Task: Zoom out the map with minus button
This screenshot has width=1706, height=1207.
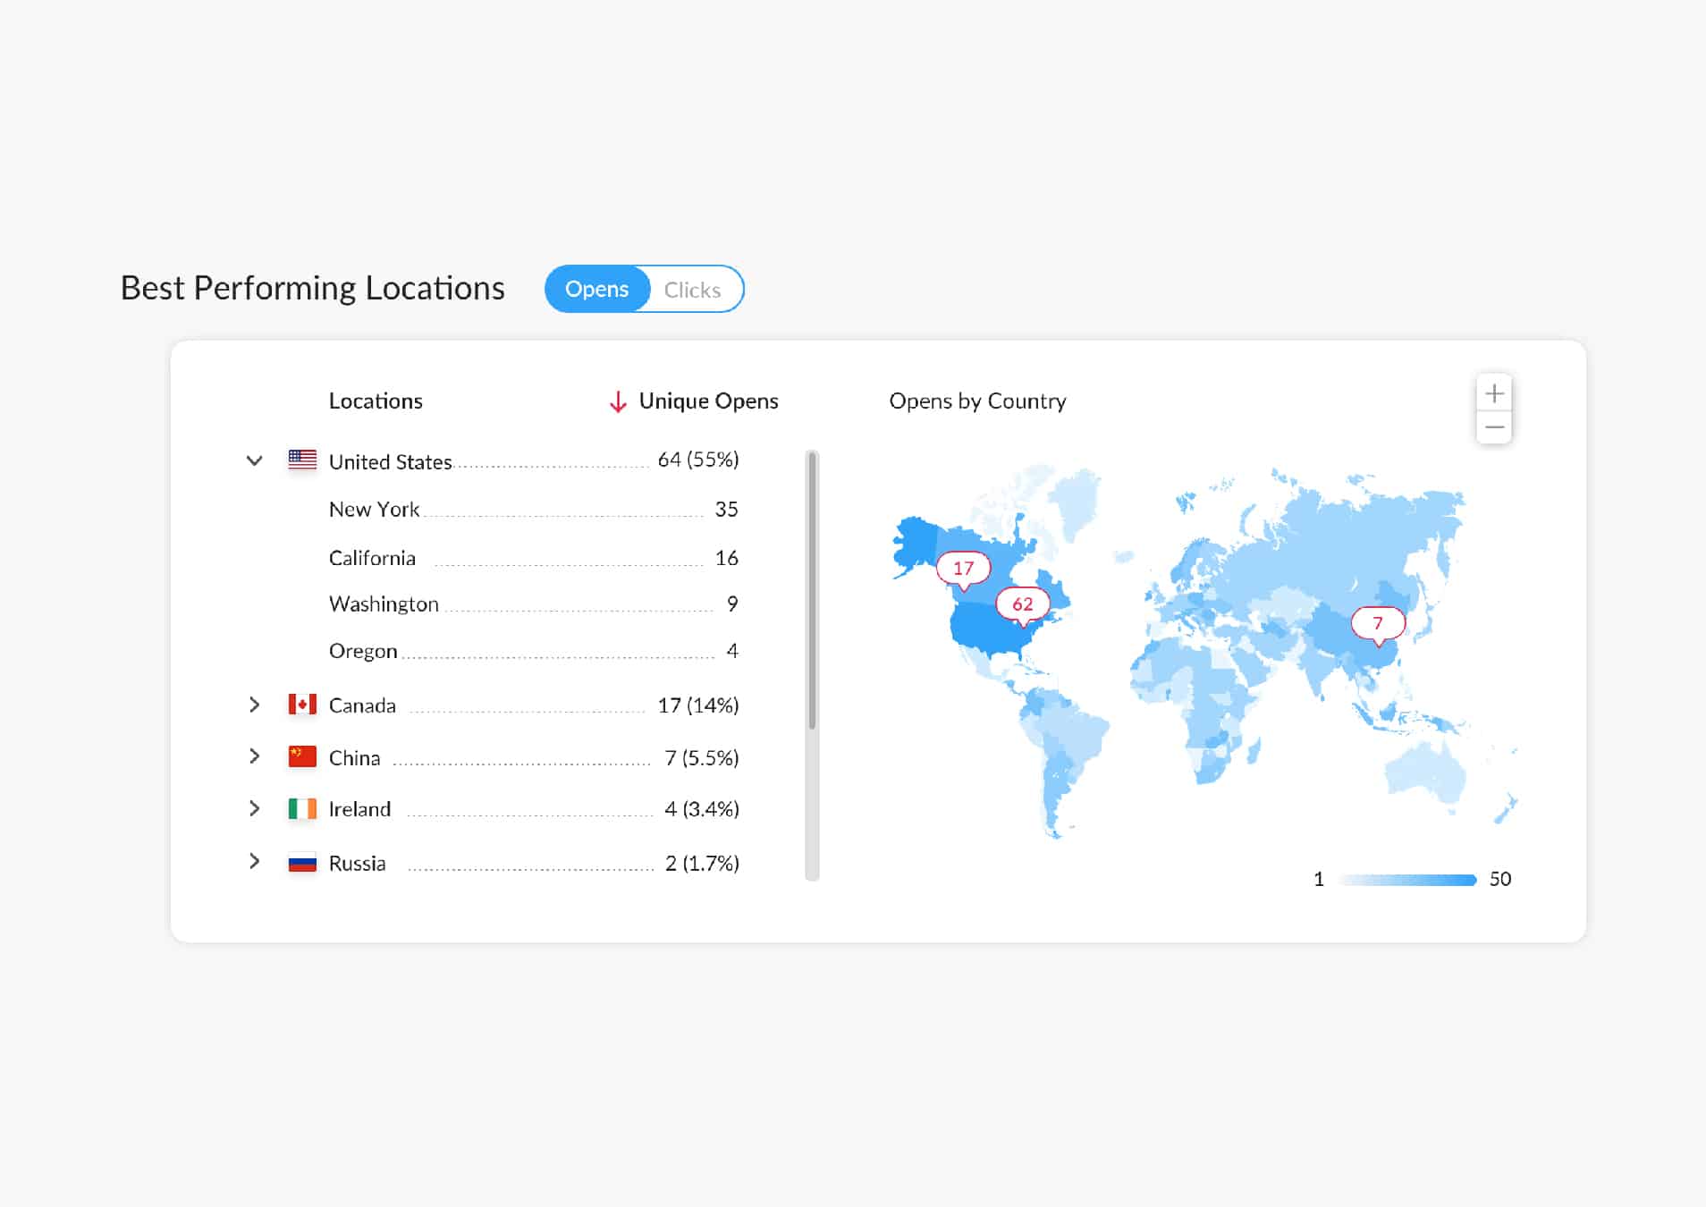Action: [1494, 427]
